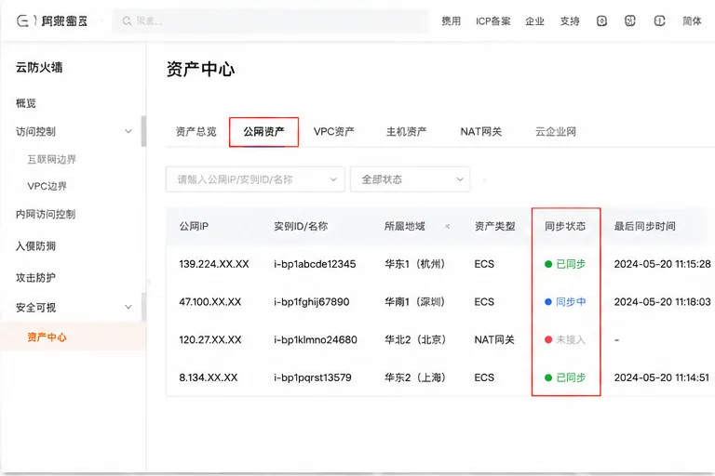Click timestamp 2024-05-20 11:18:03
Image resolution: width=715 pixels, height=476 pixels.
663,301
